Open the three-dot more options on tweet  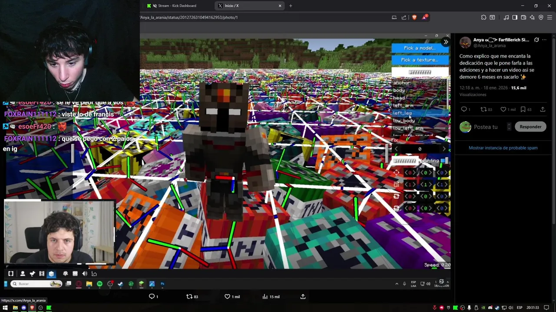[544, 40]
